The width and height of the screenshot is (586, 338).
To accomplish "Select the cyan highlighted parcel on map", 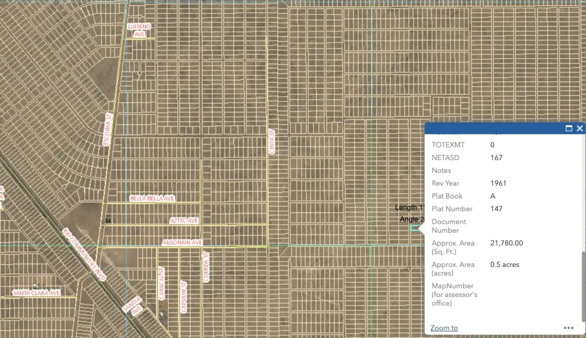I will 414,228.
